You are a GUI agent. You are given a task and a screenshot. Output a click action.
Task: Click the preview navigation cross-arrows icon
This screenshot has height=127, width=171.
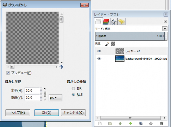click(61, 67)
